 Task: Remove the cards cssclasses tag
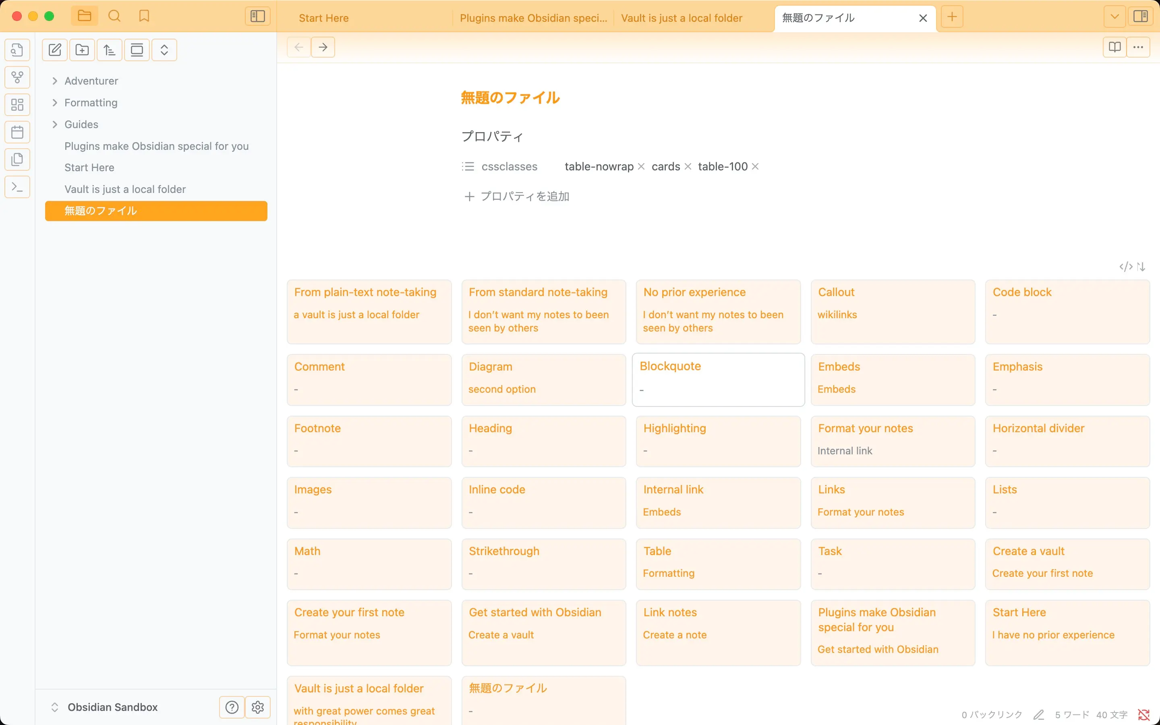pyautogui.click(x=688, y=166)
